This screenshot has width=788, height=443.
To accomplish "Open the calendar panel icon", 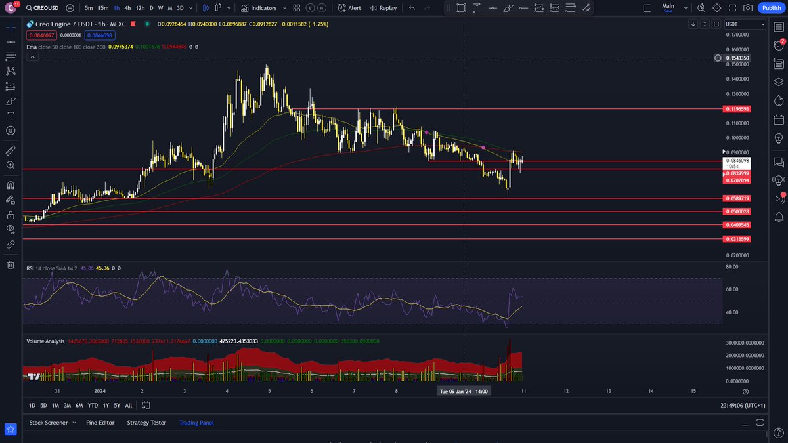I will (779, 119).
